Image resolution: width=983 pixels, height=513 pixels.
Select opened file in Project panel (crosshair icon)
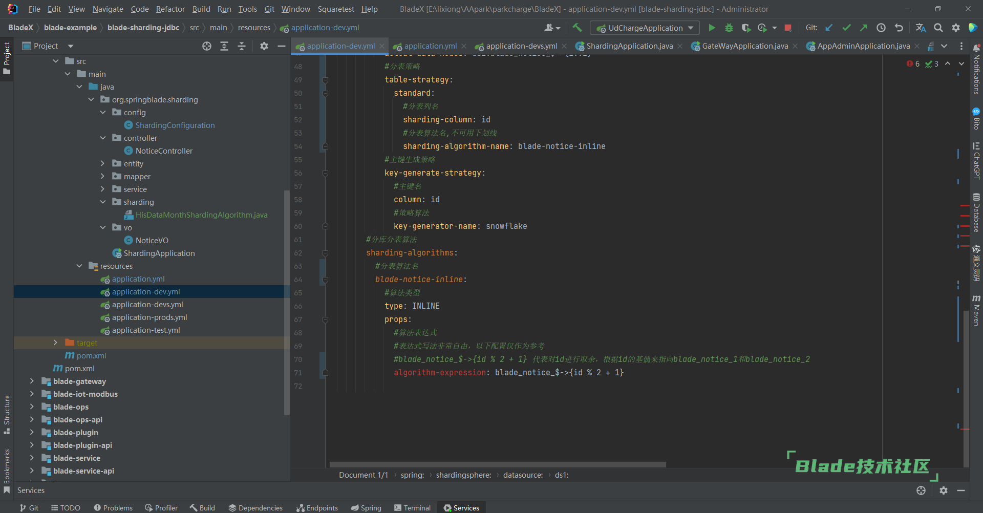tap(207, 46)
